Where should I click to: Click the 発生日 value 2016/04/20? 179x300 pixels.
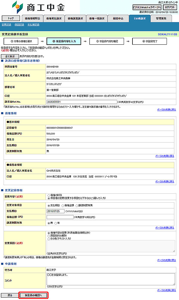[53, 140]
